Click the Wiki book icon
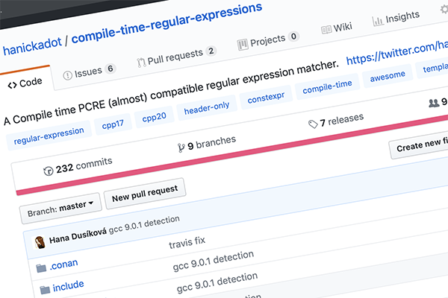The height and width of the screenshot is (298, 448). point(326,29)
